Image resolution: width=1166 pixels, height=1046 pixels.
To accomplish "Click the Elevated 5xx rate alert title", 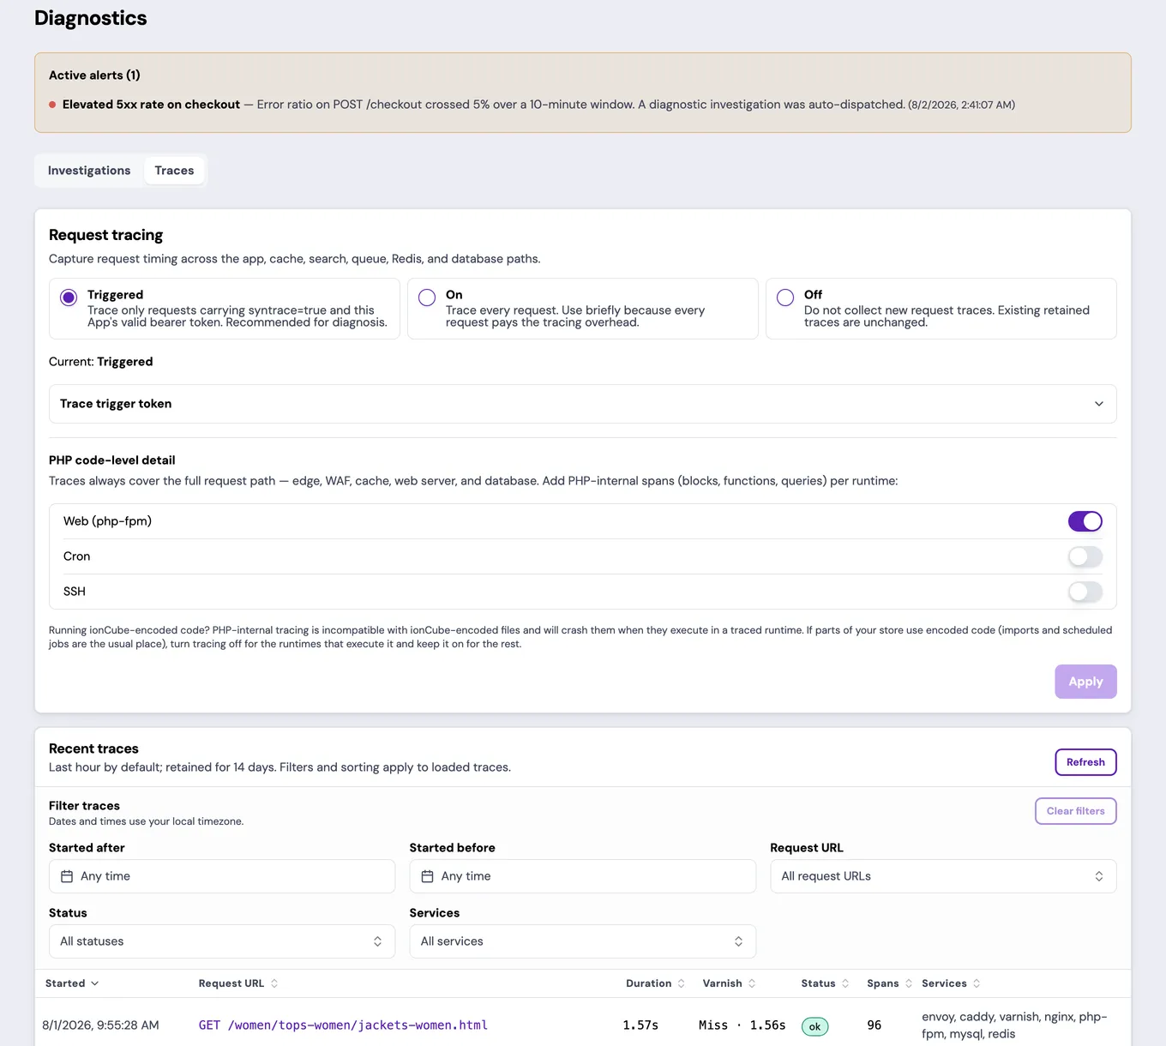I will (x=151, y=105).
